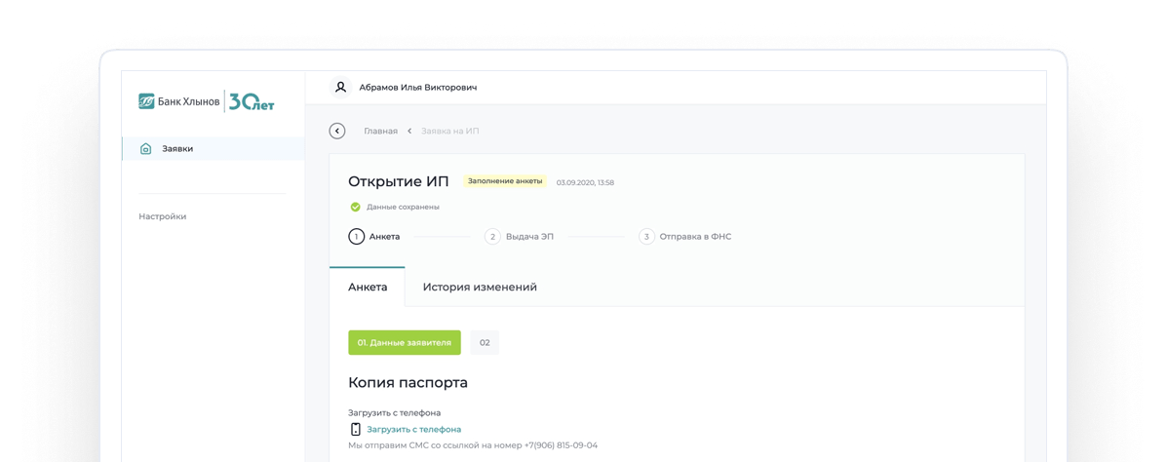Click the Заявка на ИП breadcrumb
Image resolution: width=1167 pixels, height=462 pixels.
point(450,131)
